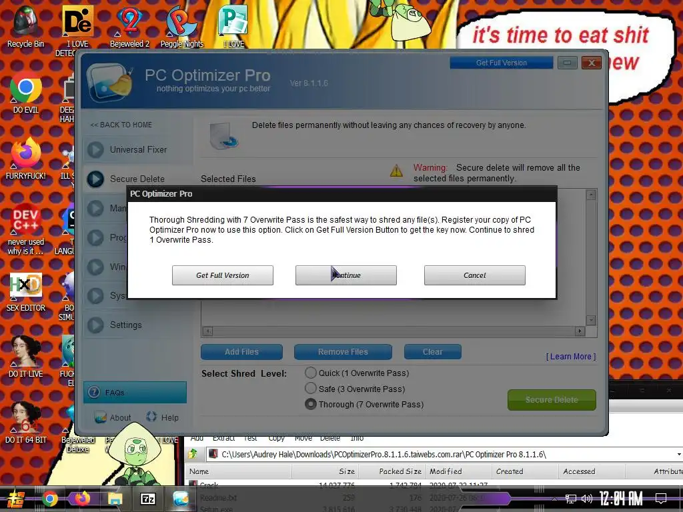
Task: Click the horizontal scrollbar right arrow
Action: 580,331
